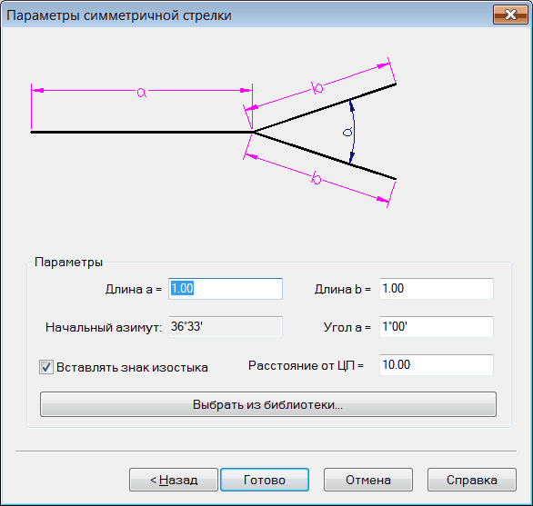Click lower 'b' dimension label in diagram
Image resolution: width=533 pixels, height=506 pixels.
point(317,178)
